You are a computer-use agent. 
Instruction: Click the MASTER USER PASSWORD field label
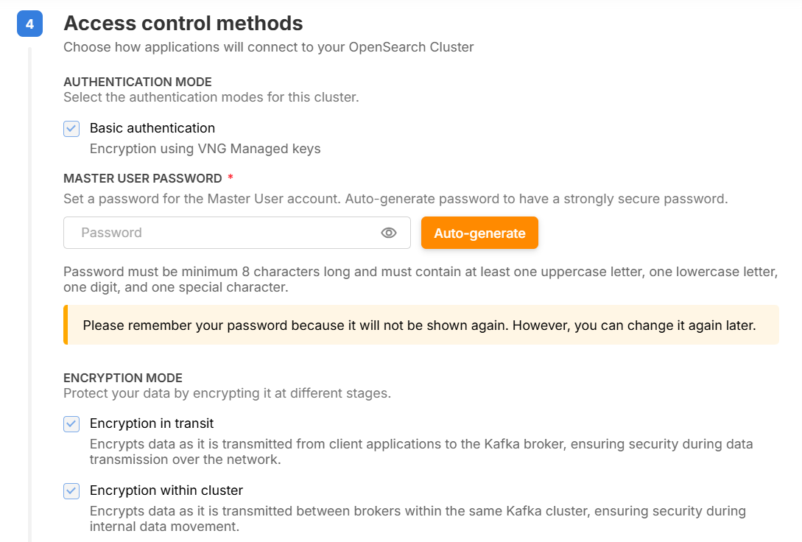143,178
